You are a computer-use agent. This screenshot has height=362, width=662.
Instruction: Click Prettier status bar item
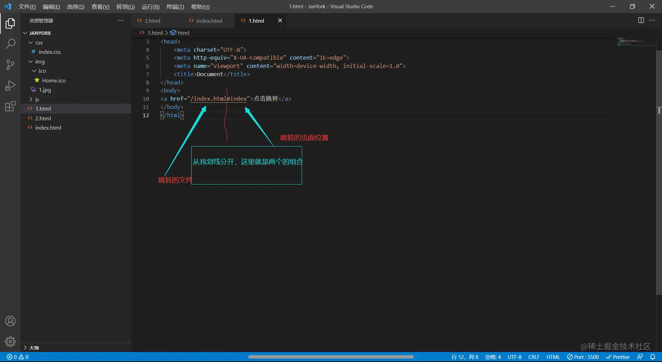618,357
